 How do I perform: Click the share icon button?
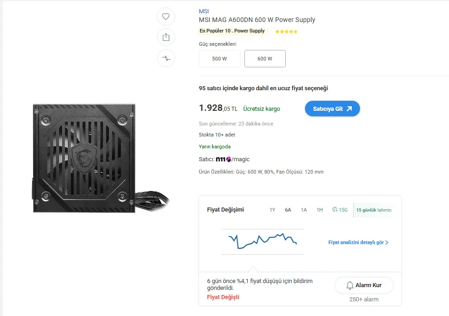point(166,38)
